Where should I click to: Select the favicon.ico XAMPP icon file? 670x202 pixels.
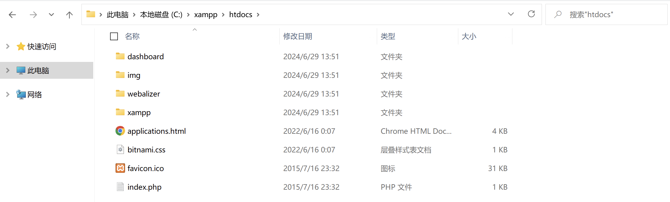(x=120, y=168)
